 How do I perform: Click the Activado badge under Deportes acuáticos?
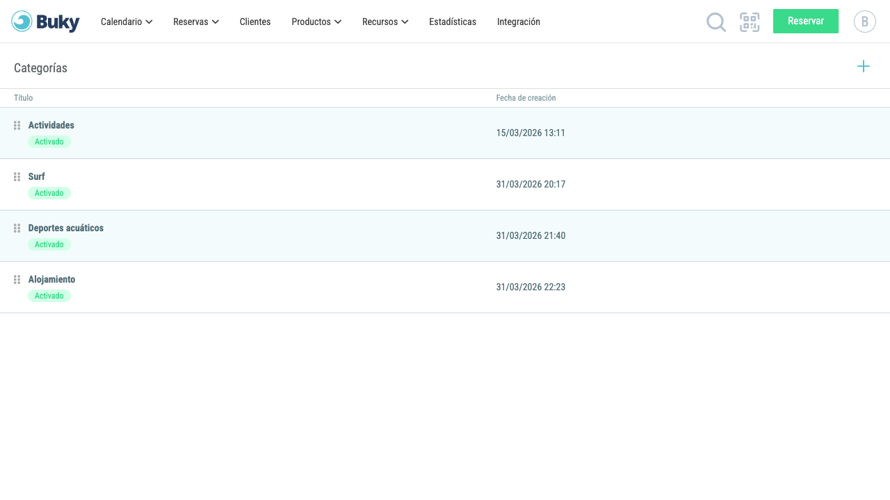pyautogui.click(x=49, y=244)
